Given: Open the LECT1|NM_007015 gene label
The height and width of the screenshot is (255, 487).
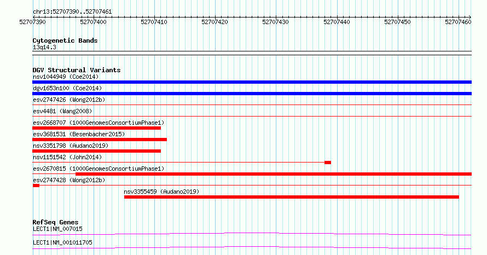Looking at the screenshot, I should pos(57,229).
